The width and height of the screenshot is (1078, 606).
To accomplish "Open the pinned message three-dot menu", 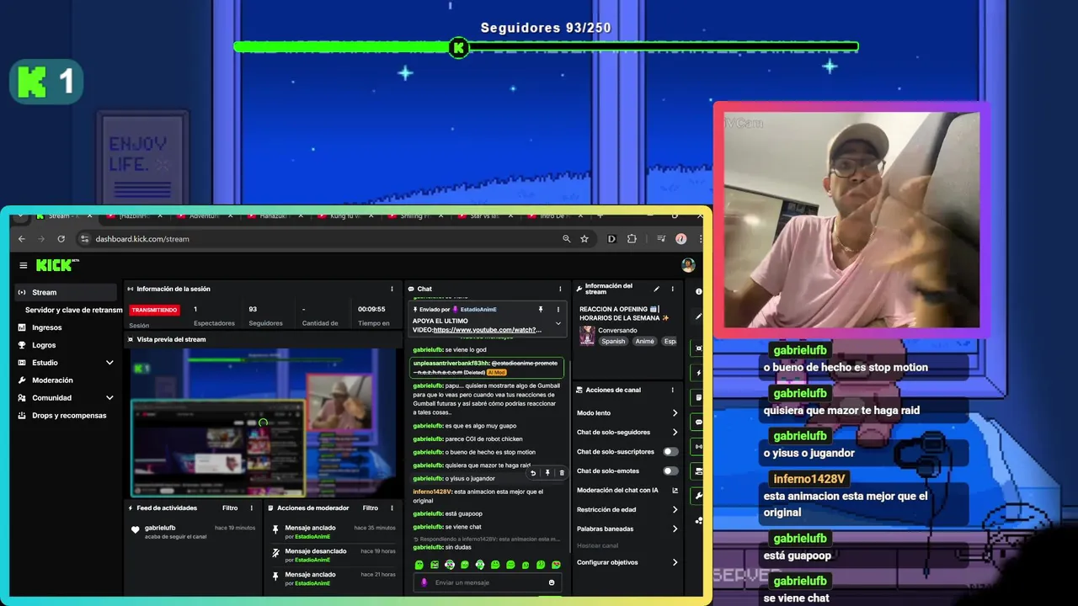I will [x=558, y=310].
